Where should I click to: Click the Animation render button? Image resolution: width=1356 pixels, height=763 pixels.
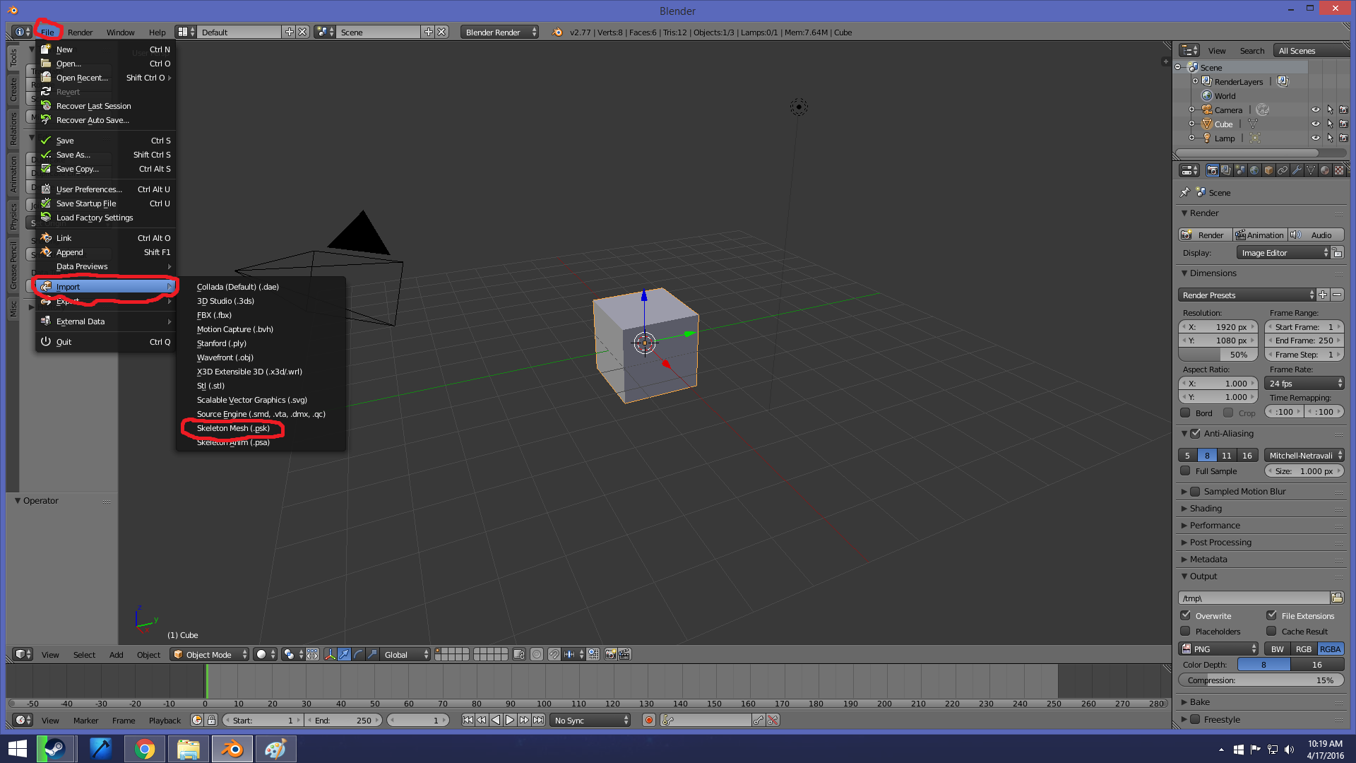coord(1259,235)
